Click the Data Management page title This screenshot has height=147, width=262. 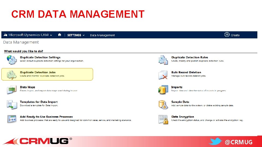pos(21,42)
